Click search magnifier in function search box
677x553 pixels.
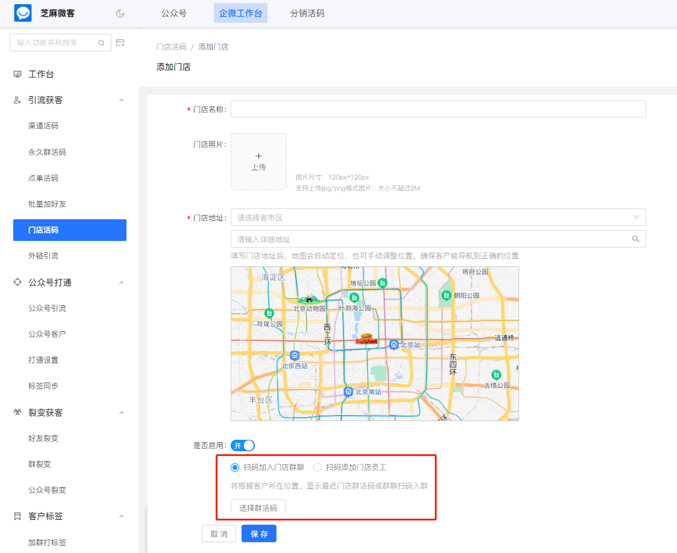click(101, 43)
